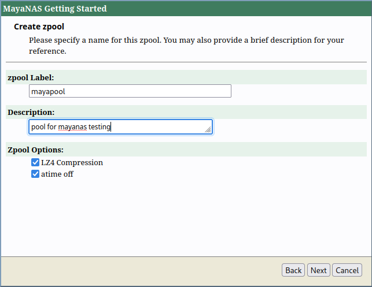Click the 'MayaNAS Getting Started' title bar
This screenshot has width=372, height=287.
(55, 9)
